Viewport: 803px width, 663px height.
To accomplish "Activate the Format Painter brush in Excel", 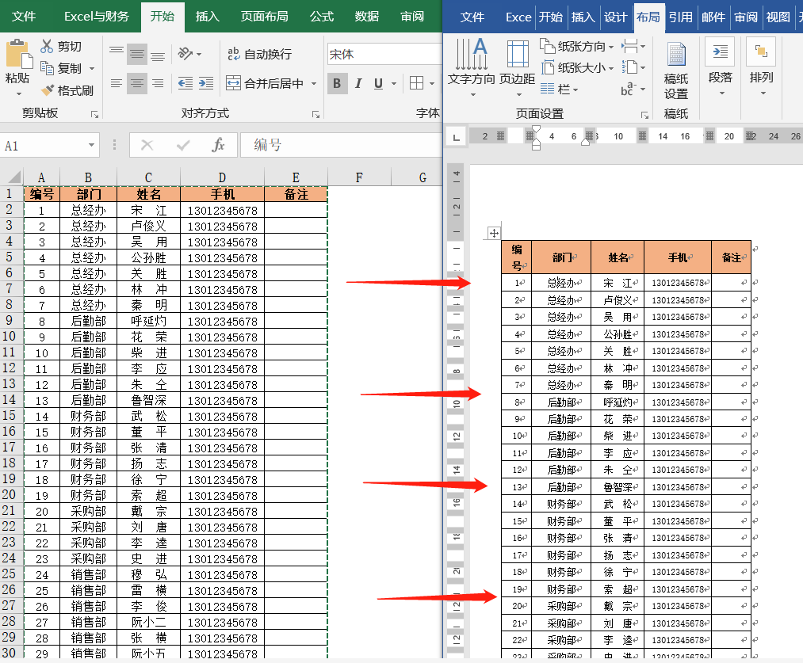I will (x=48, y=90).
